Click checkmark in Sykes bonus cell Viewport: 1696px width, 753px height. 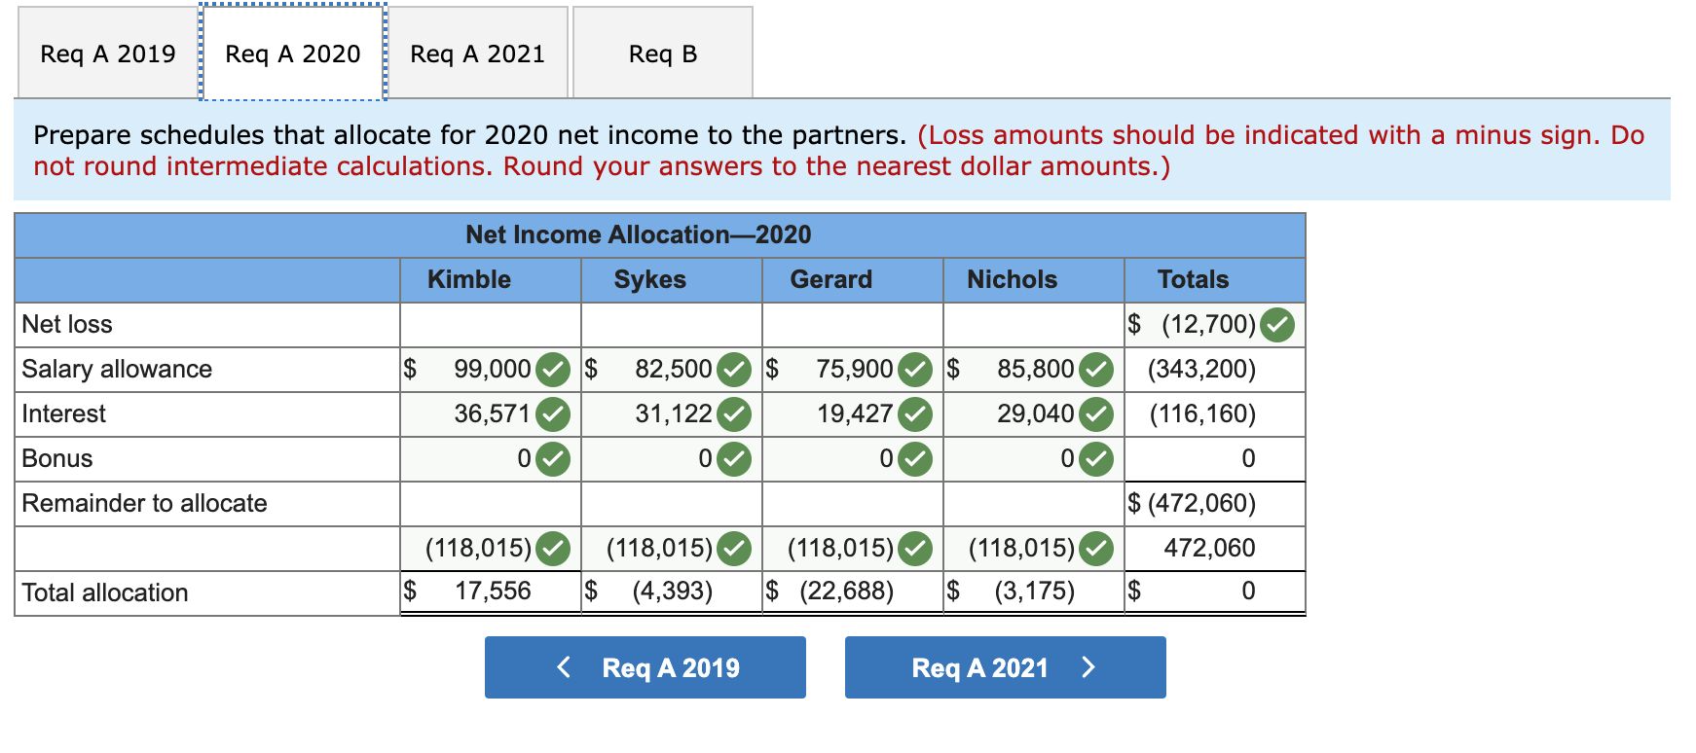tap(734, 459)
